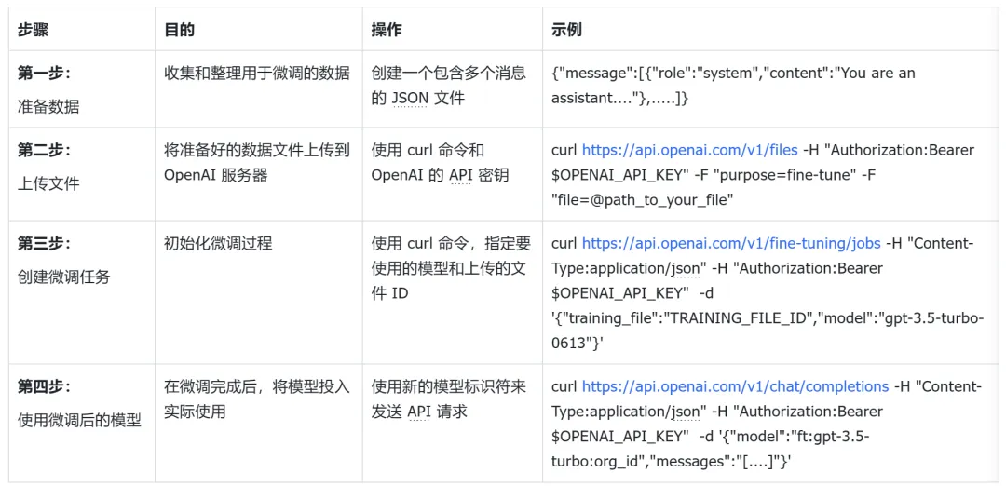Select the 第二步: label
Image resolution: width=1006 pixels, height=486 pixels.
pyautogui.click(x=44, y=150)
